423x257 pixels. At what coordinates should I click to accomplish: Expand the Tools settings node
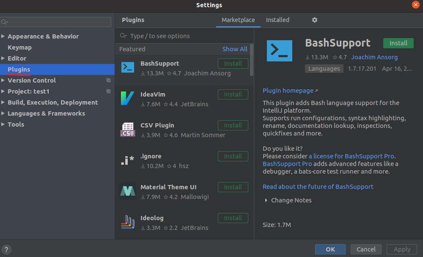[3, 124]
